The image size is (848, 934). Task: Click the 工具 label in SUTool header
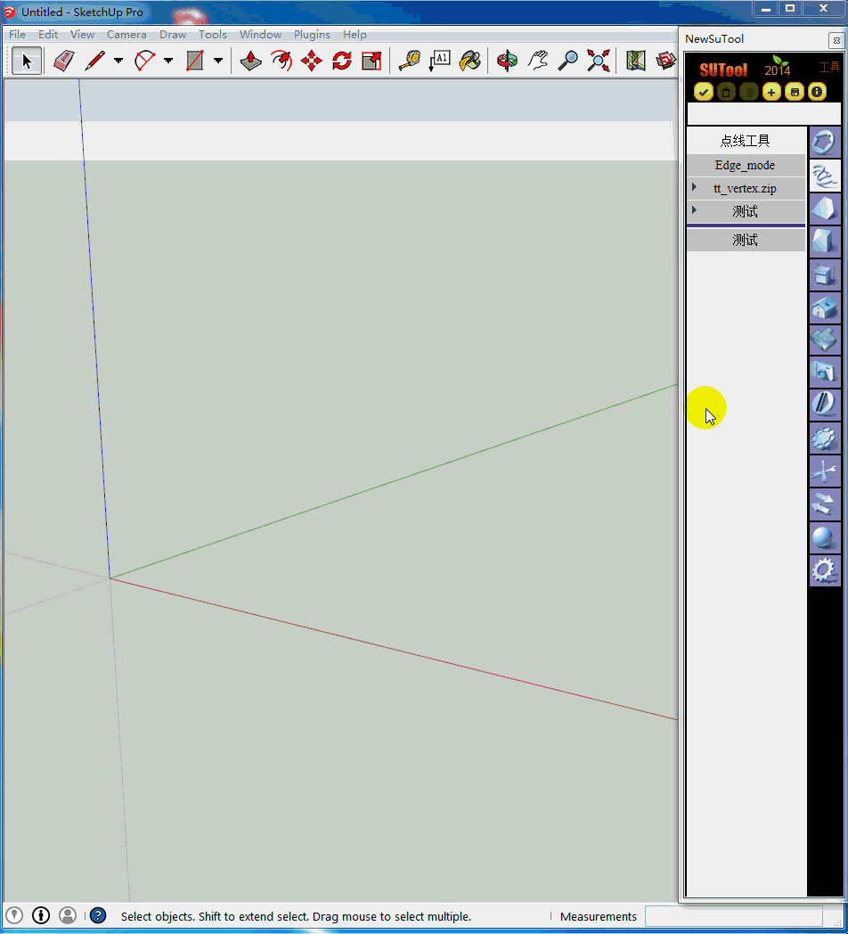[829, 68]
